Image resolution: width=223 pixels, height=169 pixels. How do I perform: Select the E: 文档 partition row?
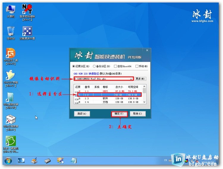pyautogui.click(x=108, y=102)
